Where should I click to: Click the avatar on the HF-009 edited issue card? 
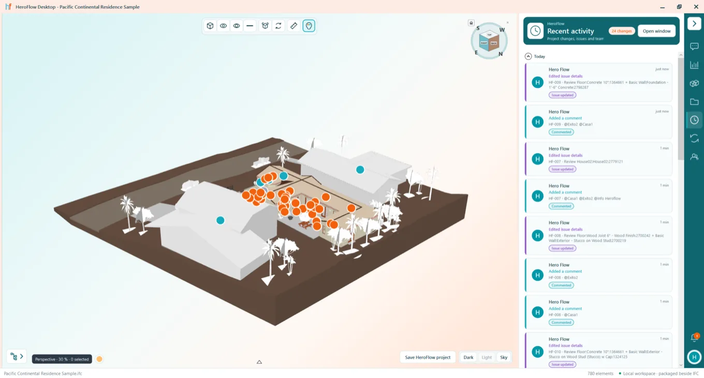click(537, 82)
